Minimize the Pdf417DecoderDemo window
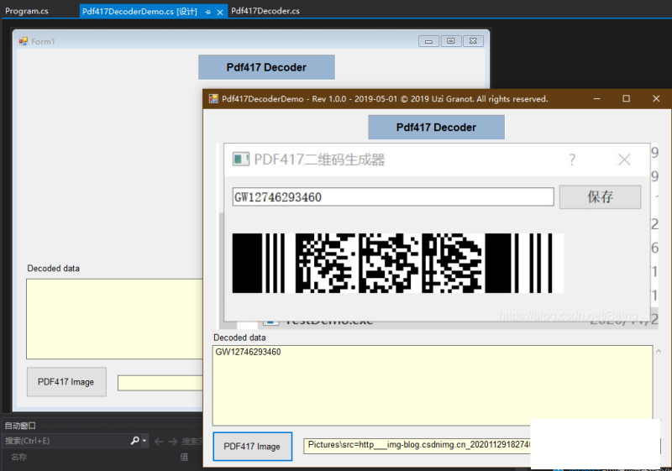Image resolution: width=672 pixels, height=471 pixels. (x=596, y=99)
